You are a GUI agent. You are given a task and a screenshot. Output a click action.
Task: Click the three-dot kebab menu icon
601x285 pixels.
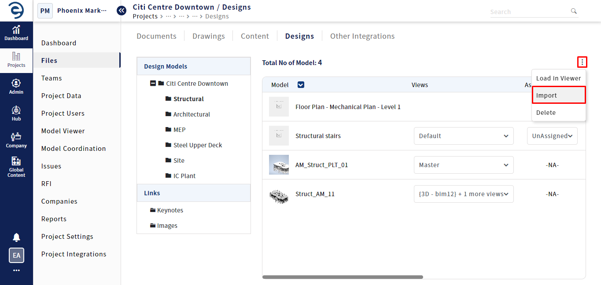coord(582,62)
